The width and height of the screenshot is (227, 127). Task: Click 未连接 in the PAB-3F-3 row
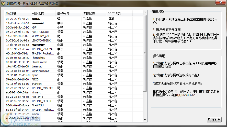tap(87, 97)
